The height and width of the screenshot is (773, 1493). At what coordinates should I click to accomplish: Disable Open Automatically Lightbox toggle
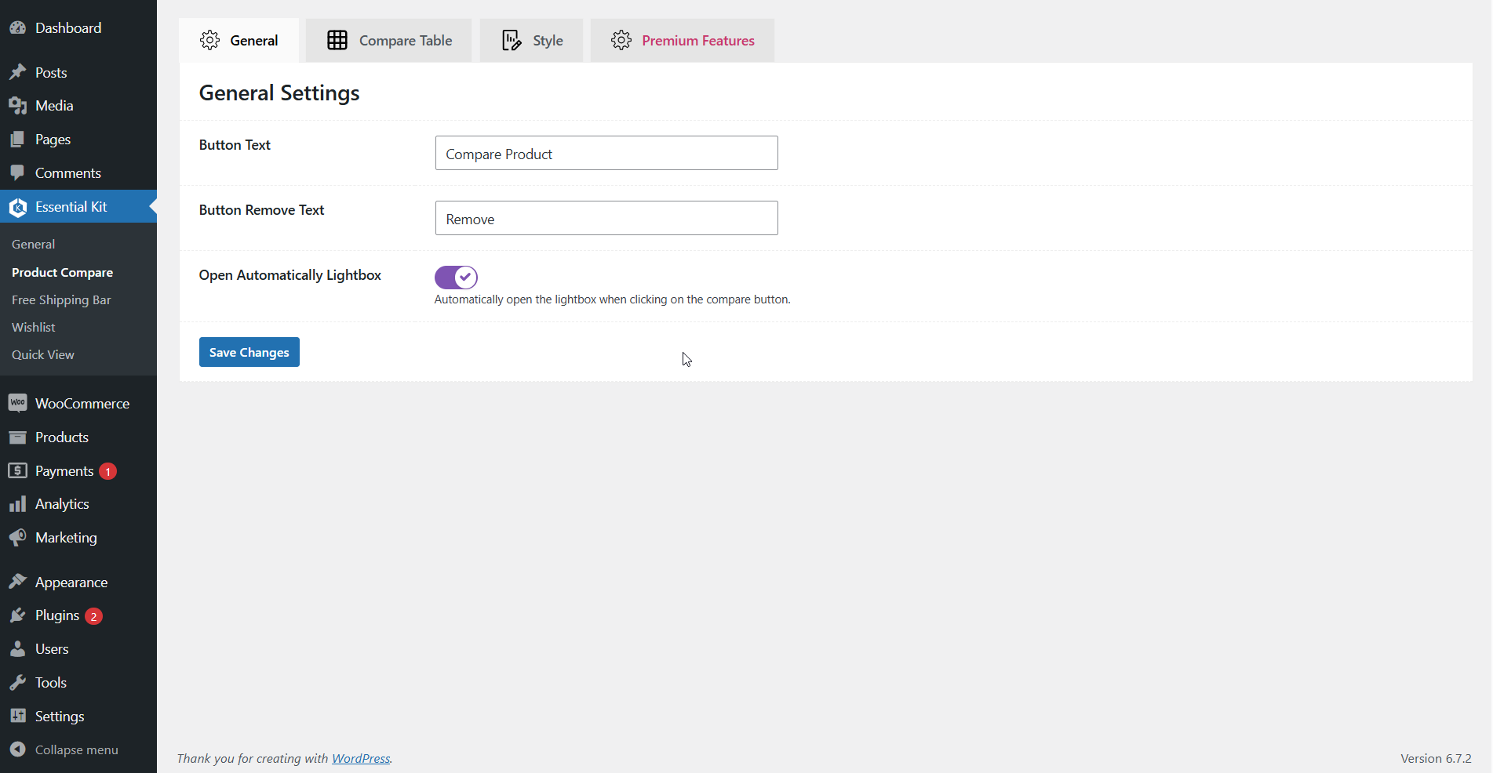point(456,277)
